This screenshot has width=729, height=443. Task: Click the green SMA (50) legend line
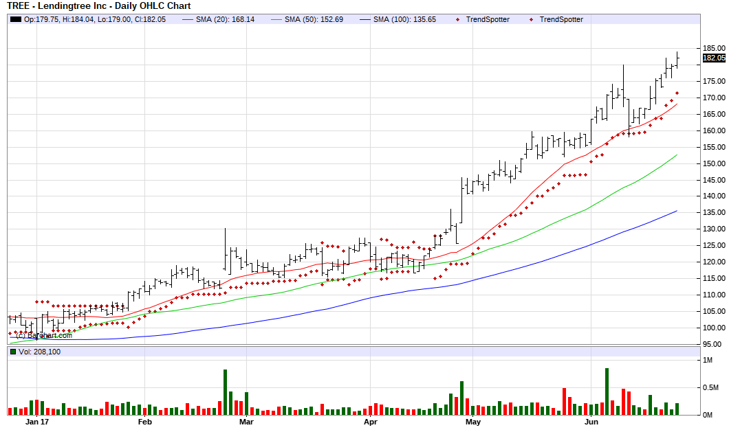click(x=276, y=19)
